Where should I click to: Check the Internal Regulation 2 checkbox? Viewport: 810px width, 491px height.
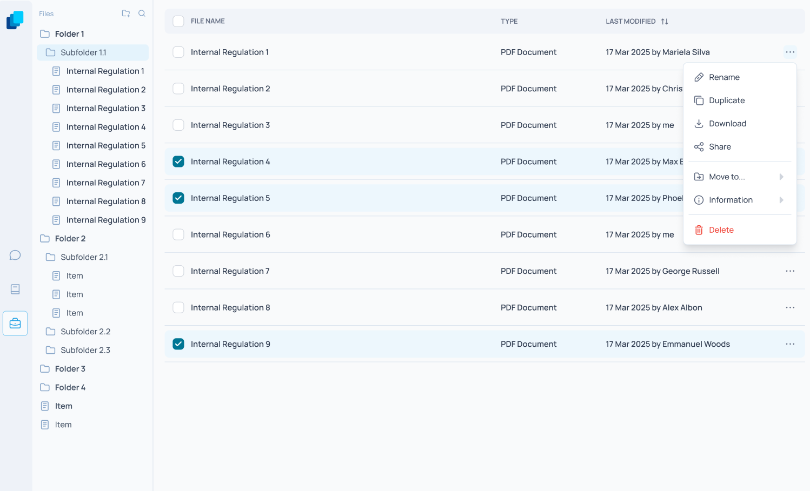click(178, 89)
